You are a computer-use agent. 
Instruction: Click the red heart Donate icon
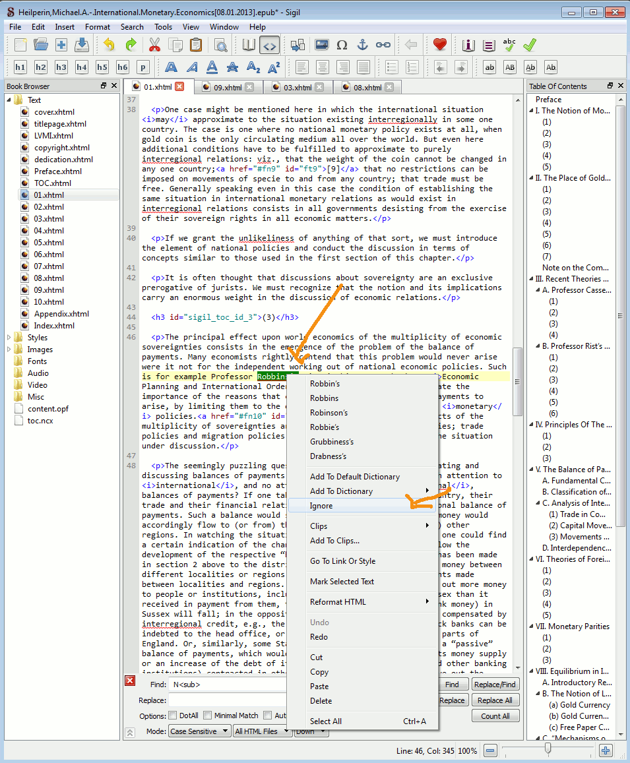(440, 45)
